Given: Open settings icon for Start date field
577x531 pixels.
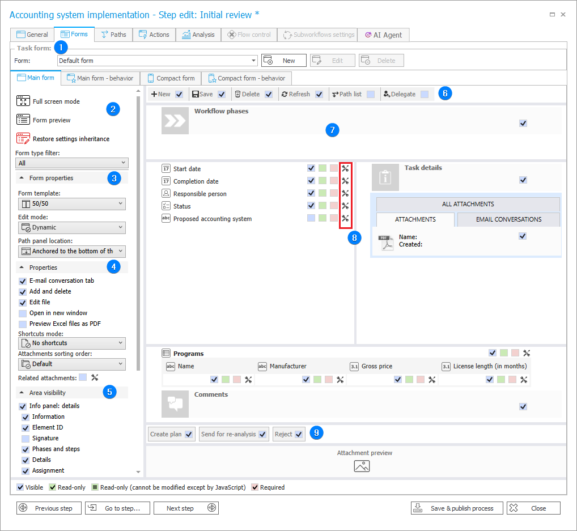Looking at the screenshot, I should pos(345,168).
